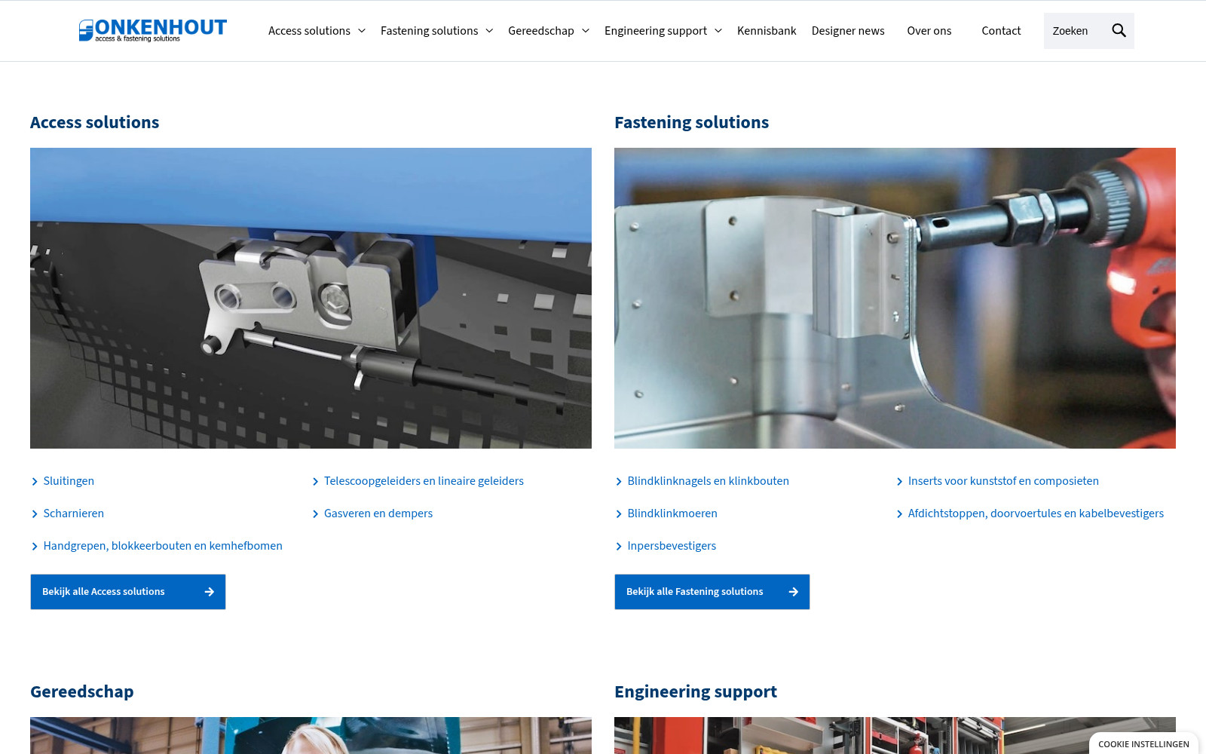Open Cookie instellingen
This screenshot has height=754, width=1206.
[x=1143, y=743]
